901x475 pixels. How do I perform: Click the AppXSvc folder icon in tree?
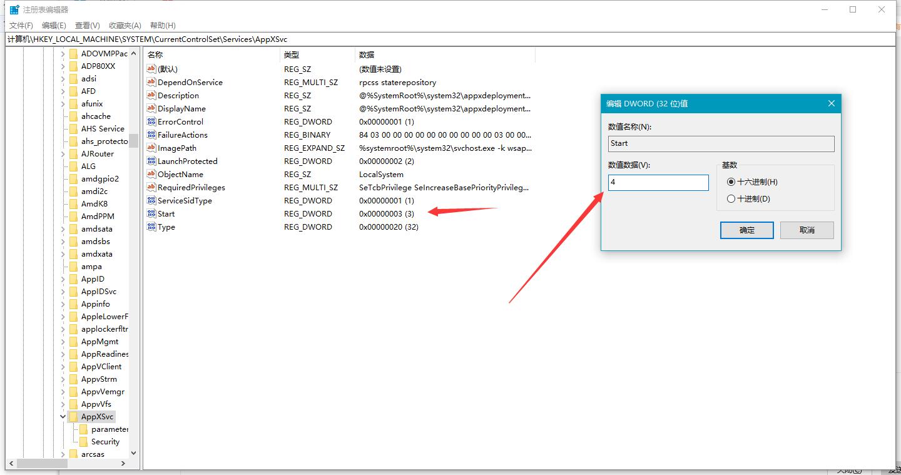(74, 417)
